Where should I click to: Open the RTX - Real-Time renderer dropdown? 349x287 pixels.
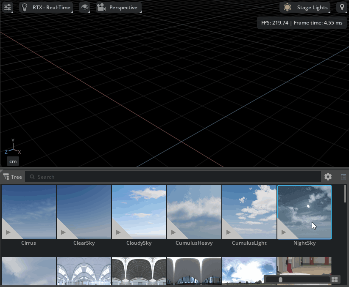pos(46,7)
